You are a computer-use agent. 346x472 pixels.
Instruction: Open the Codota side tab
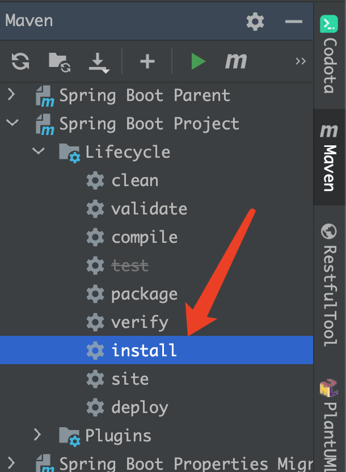pyautogui.click(x=329, y=55)
